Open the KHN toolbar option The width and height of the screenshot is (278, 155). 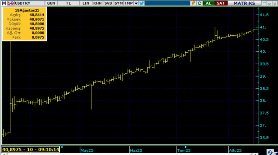(97, 3)
